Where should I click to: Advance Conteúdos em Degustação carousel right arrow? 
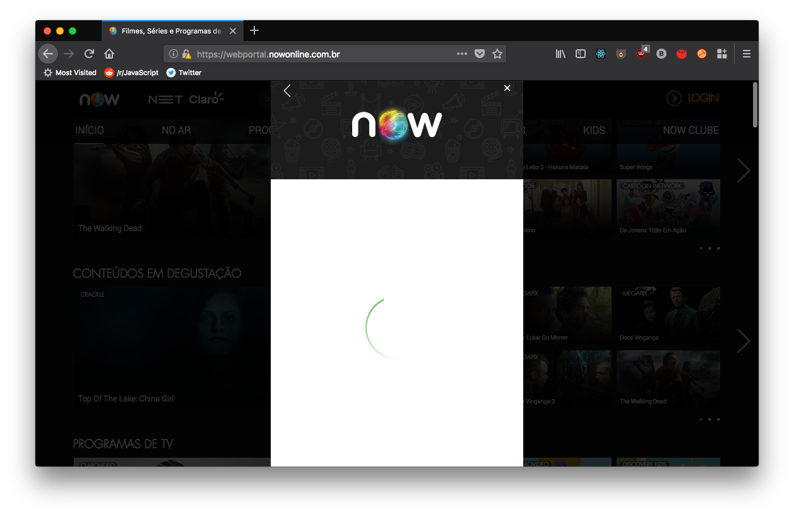point(744,341)
